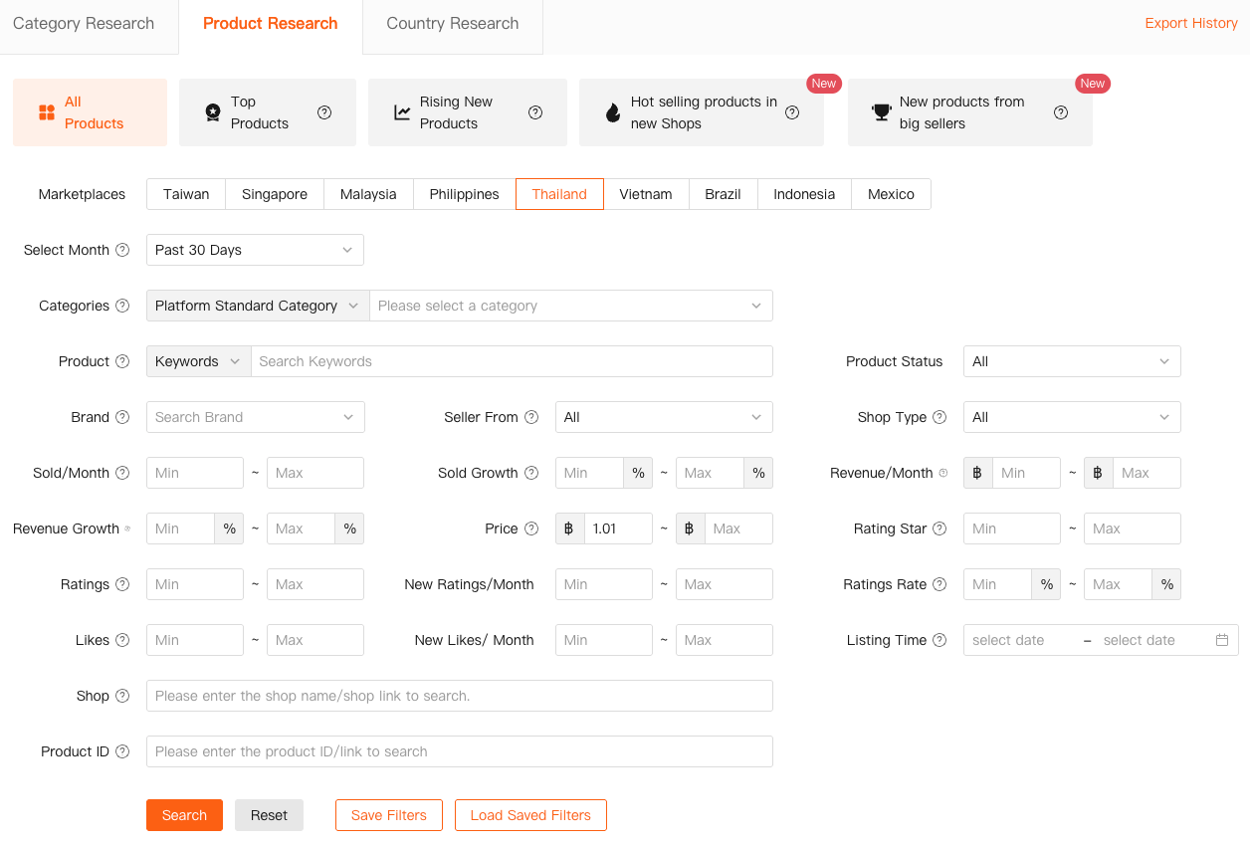Switch to the Category Research tab
This screenshot has height=846, width=1250.
[83, 23]
